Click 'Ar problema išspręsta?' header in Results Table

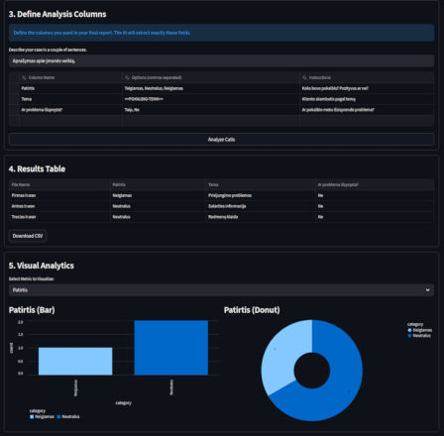coord(375,184)
